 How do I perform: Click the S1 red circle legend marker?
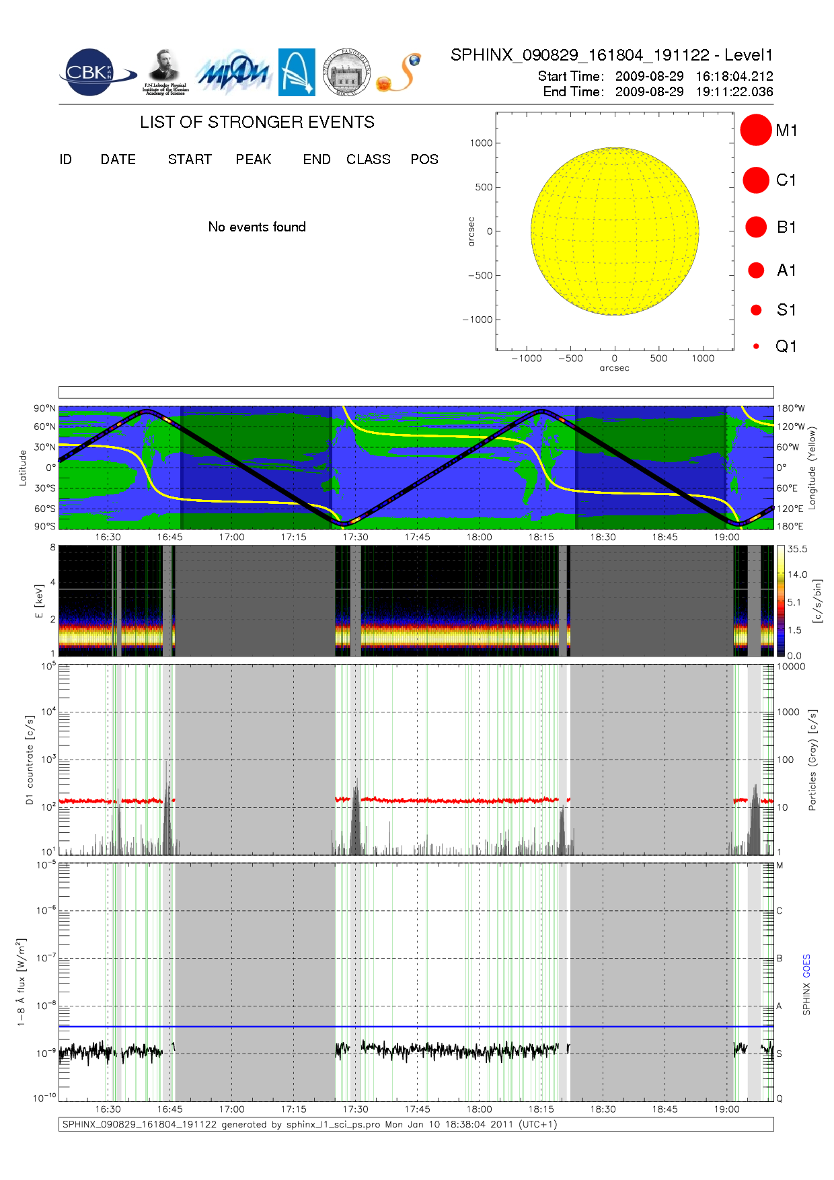(755, 309)
